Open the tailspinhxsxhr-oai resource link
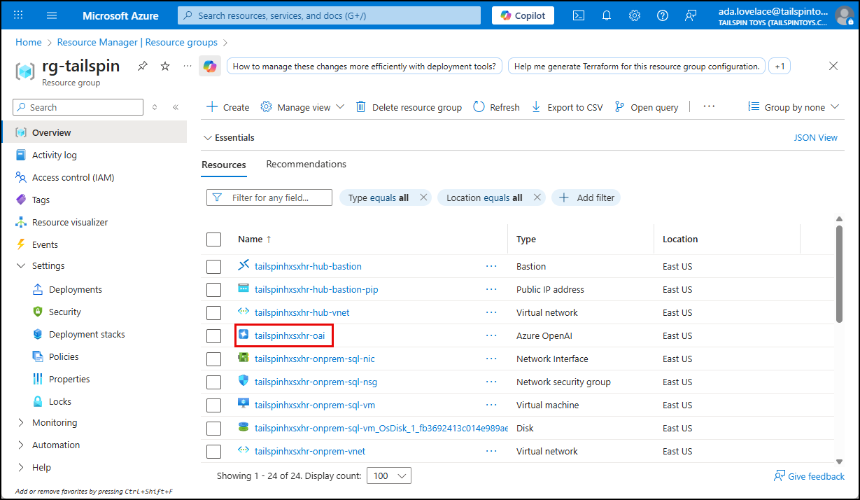Viewport: 860px width, 500px height. click(x=290, y=335)
